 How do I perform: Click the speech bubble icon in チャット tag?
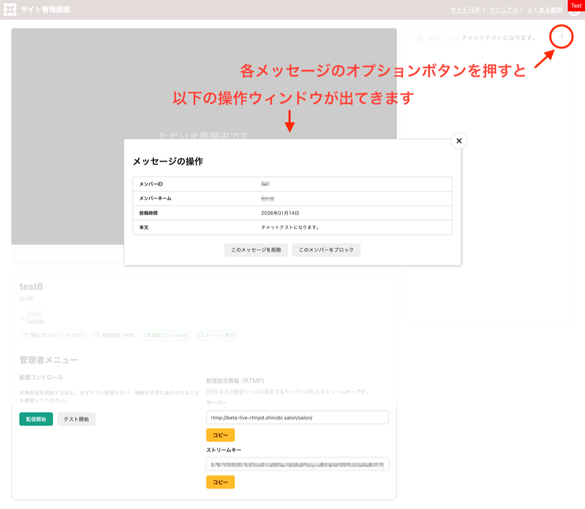pyautogui.click(x=201, y=335)
